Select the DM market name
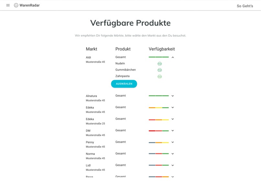 pyautogui.click(x=88, y=130)
